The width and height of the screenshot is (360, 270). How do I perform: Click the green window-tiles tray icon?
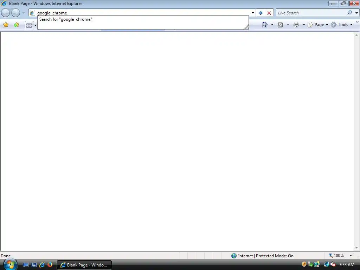point(317,264)
